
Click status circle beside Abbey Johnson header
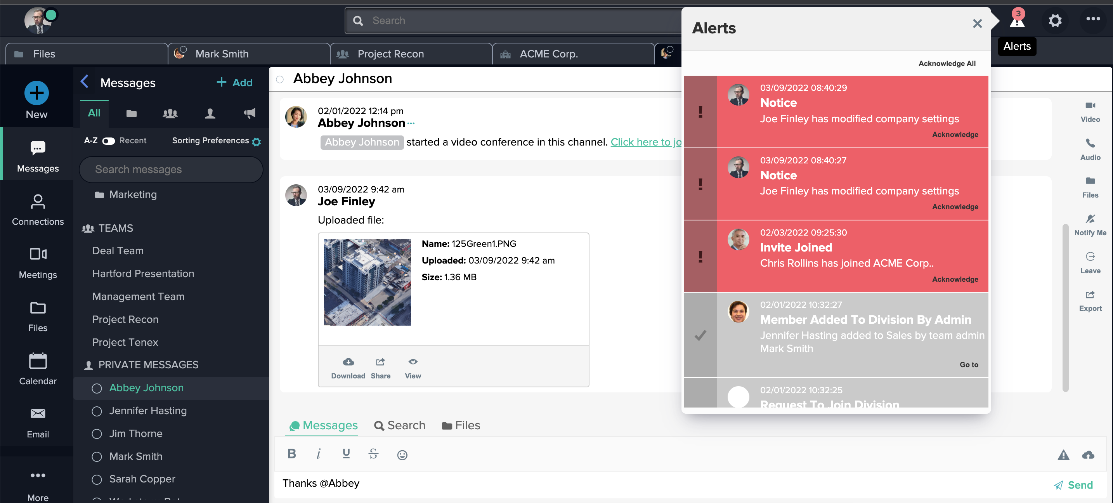point(279,79)
